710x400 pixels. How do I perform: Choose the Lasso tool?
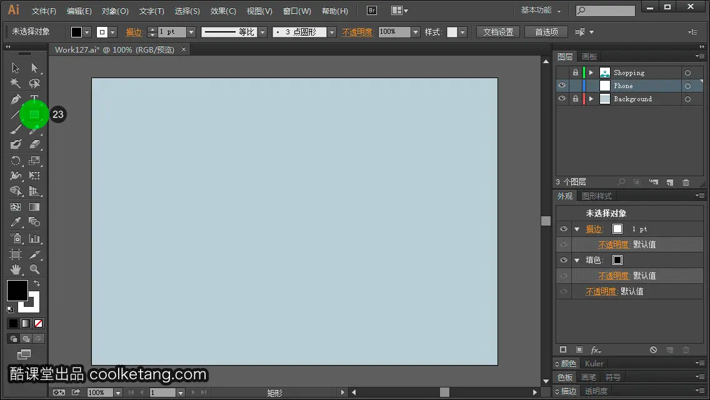34,83
